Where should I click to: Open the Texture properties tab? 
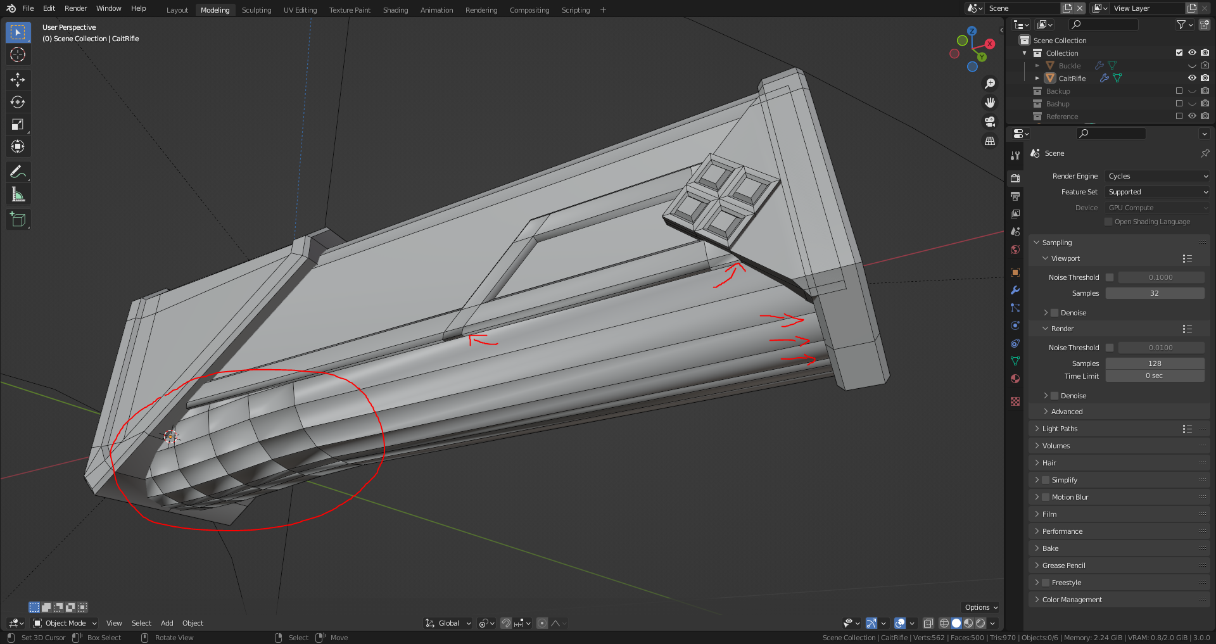pyautogui.click(x=1015, y=401)
